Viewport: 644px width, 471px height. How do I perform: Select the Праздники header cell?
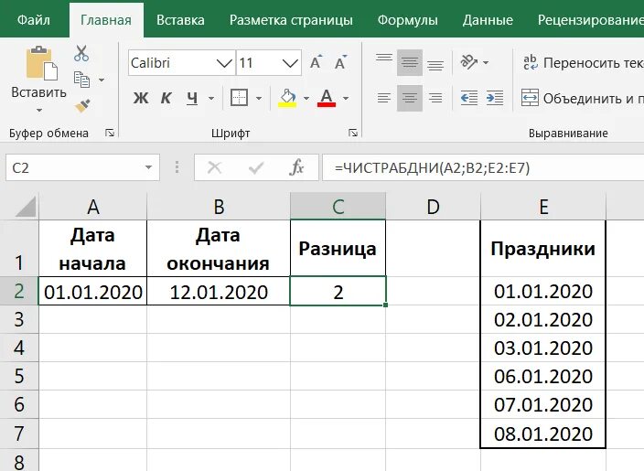(543, 249)
